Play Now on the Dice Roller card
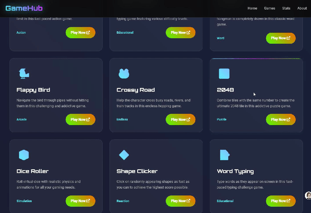Screen dimensions: 311x213 coord(80,201)
